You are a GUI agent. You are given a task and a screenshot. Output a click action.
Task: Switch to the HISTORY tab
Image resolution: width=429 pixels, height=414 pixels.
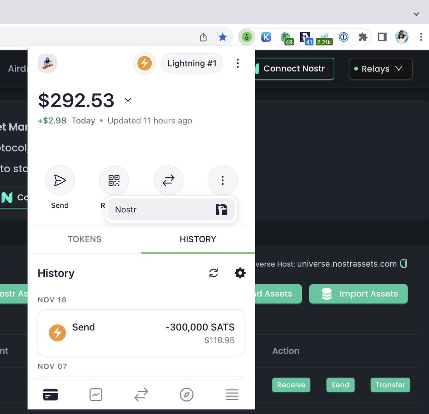pos(198,239)
